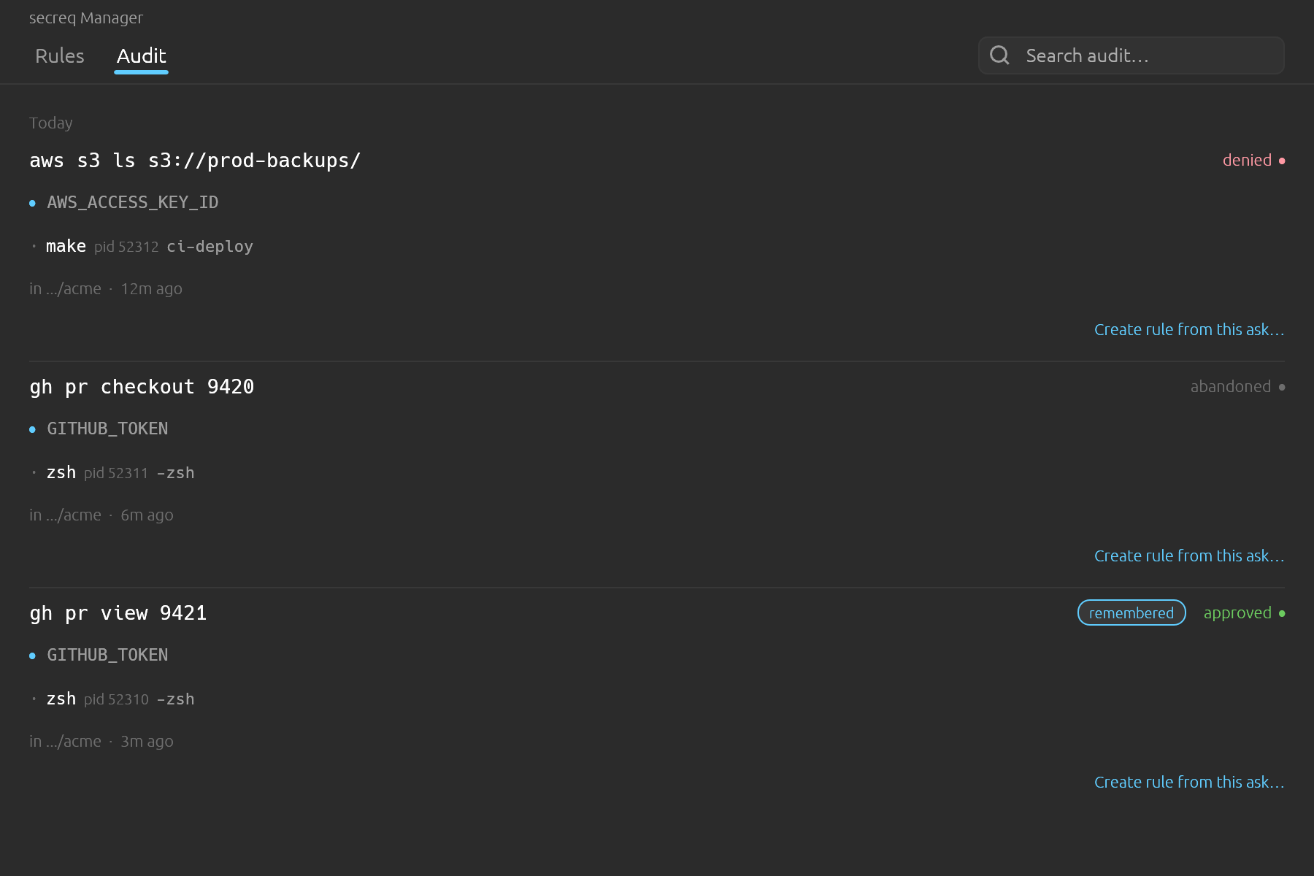Image resolution: width=1314 pixels, height=876 pixels.
Task: Click the make process name
Action: click(66, 247)
